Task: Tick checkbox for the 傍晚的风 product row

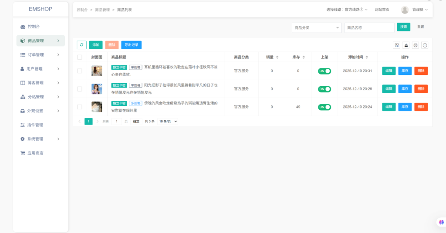Action: coord(80,107)
